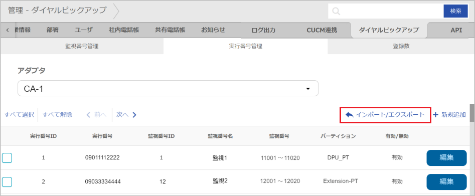Click the arrow of the CA-1 combo box
The width and height of the screenshot is (475, 196).
[x=308, y=89]
